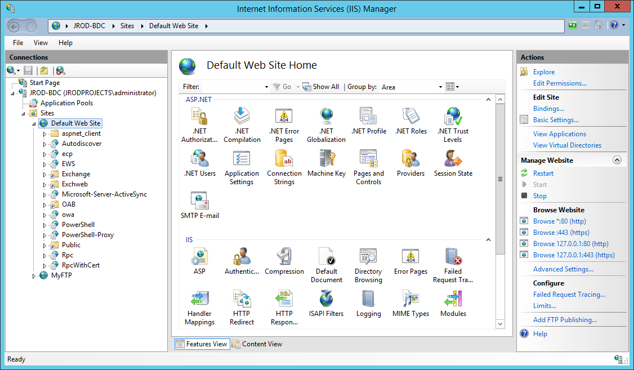Open Pages and Controls feature
This screenshot has width=634, height=370.
click(x=368, y=167)
